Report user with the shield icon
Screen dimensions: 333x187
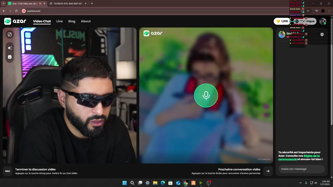click(x=322, y=34)
